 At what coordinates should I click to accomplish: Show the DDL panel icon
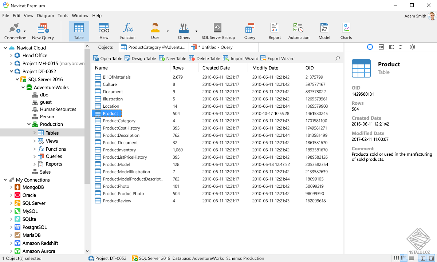tap(381, 47)
